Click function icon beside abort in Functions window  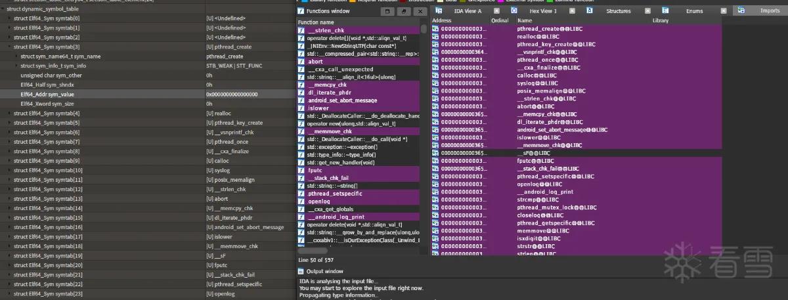(301, 61)
